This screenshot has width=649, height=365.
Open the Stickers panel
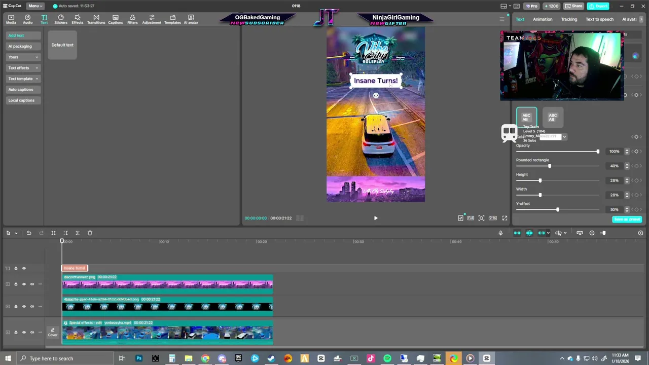61,19
